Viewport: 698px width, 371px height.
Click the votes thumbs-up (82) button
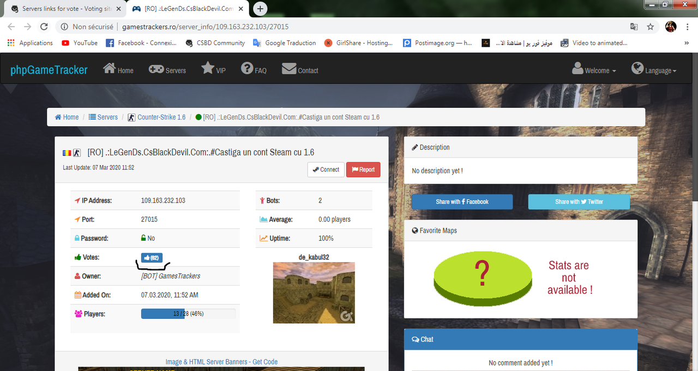click(152, 258)
